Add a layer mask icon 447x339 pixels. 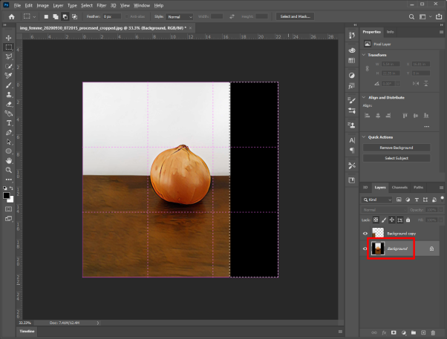[394, 332]
